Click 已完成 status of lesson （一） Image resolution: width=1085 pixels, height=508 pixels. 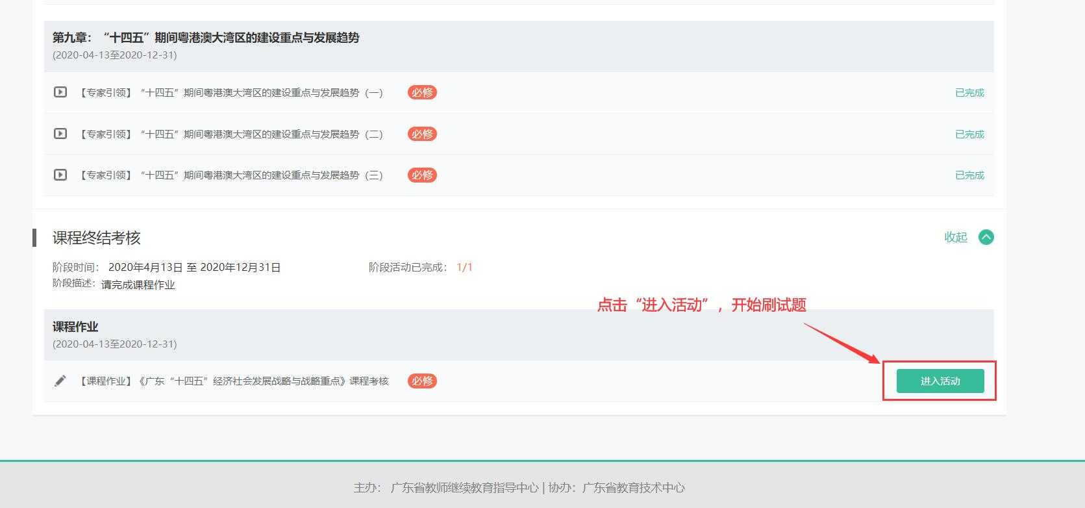point(969,93)
